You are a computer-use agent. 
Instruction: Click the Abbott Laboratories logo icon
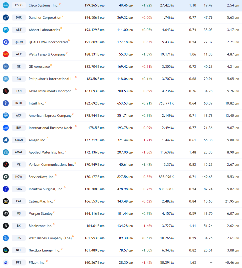(x=6, y=30)
